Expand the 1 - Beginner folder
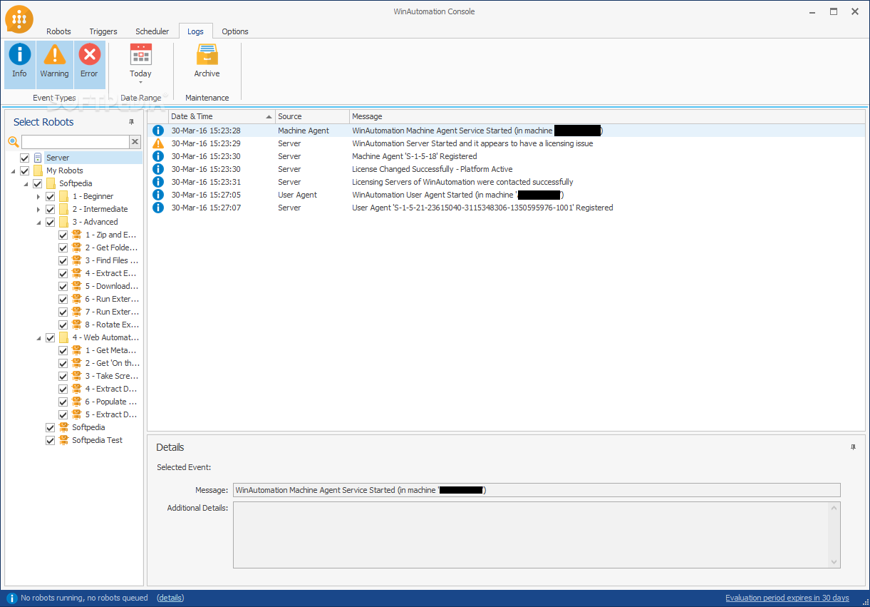This screenshot has height=607, width=870. [38, 196]
